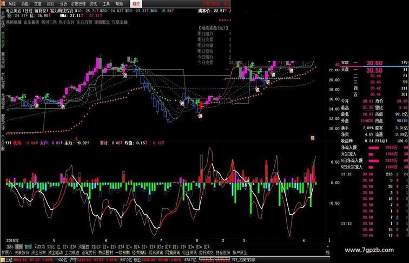The image size is (409, 263).
Task: Click the VIP_招商深圳2 server label
Action: coord(243,260)
